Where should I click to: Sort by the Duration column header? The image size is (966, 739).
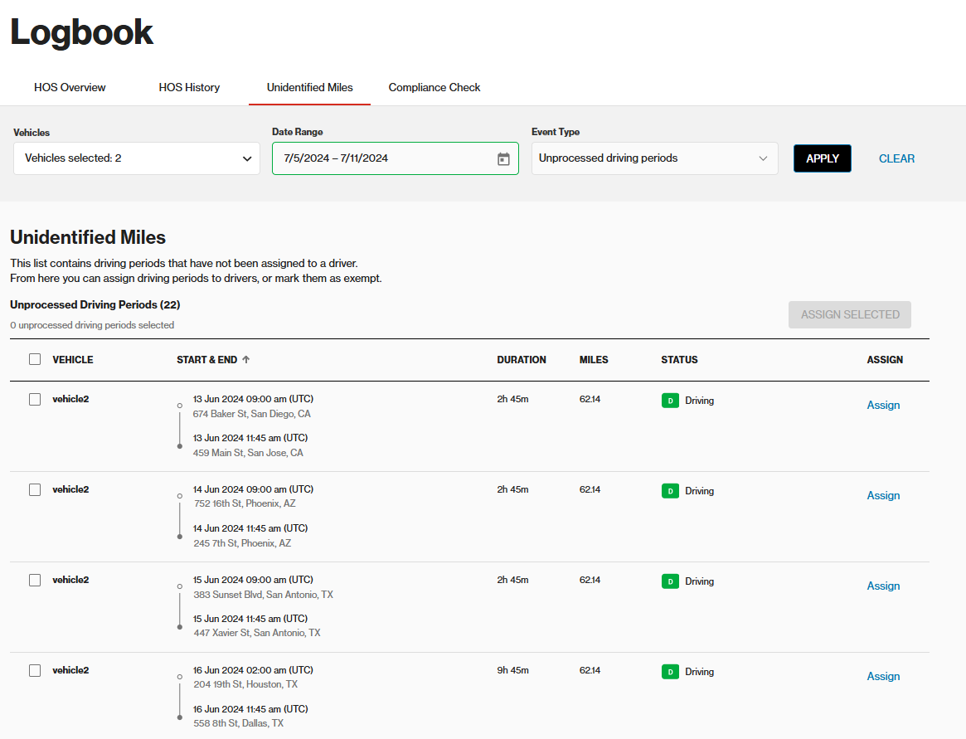pyautogui.click(x=522, y=360)
